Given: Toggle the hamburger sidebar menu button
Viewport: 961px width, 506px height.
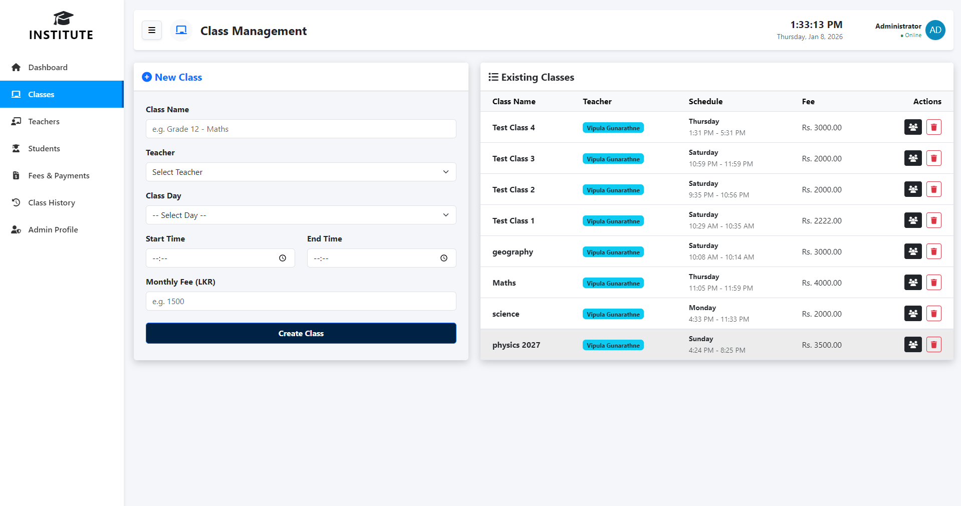Looking at the screenshot, I should coord(151,31).
